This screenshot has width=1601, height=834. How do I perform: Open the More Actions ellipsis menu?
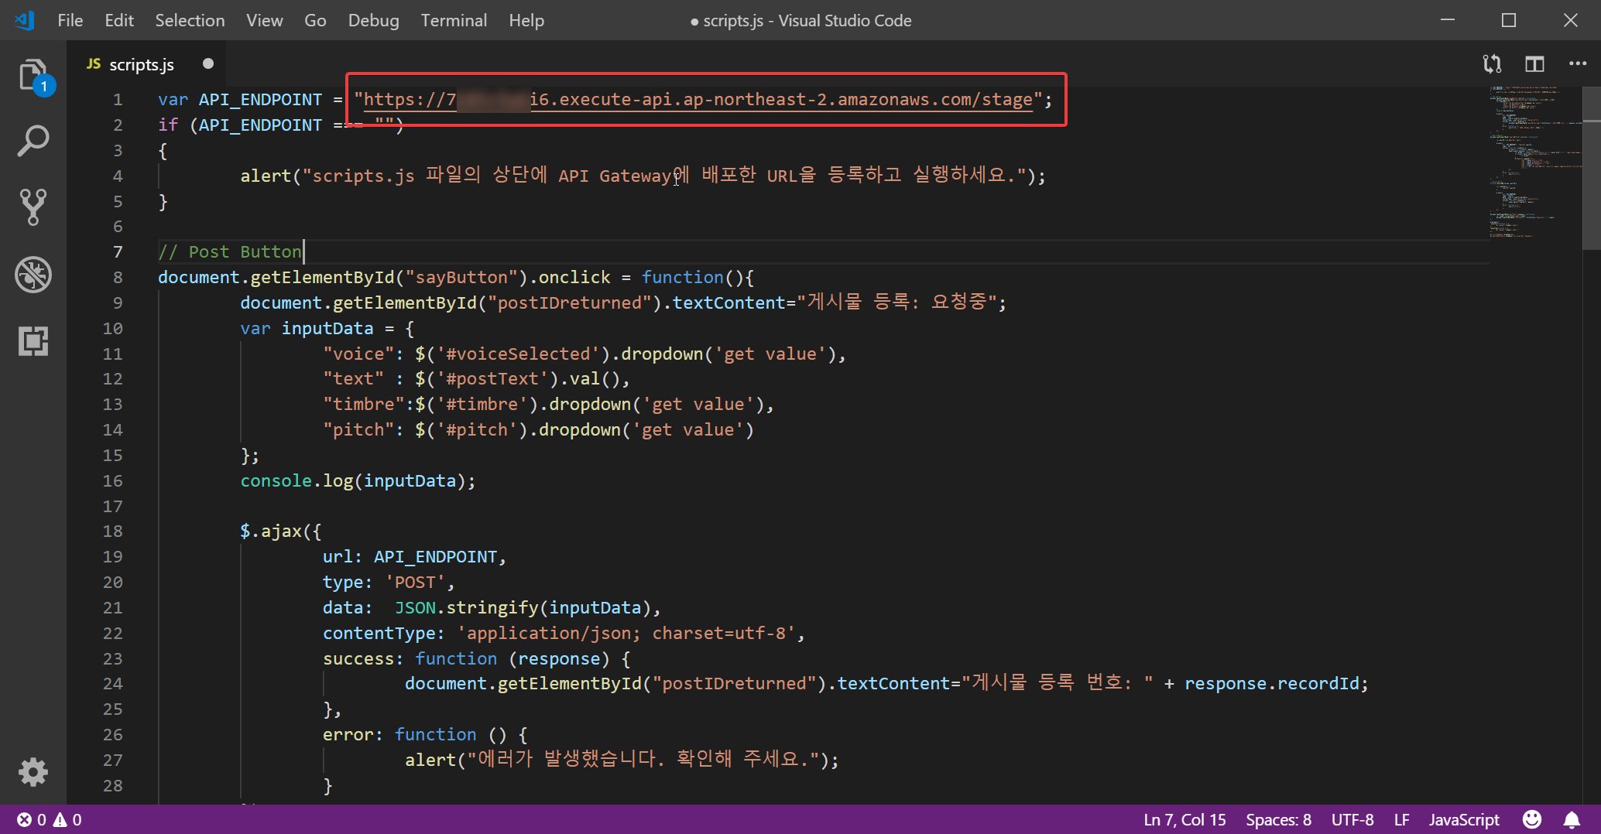[x=1578, y=64]
